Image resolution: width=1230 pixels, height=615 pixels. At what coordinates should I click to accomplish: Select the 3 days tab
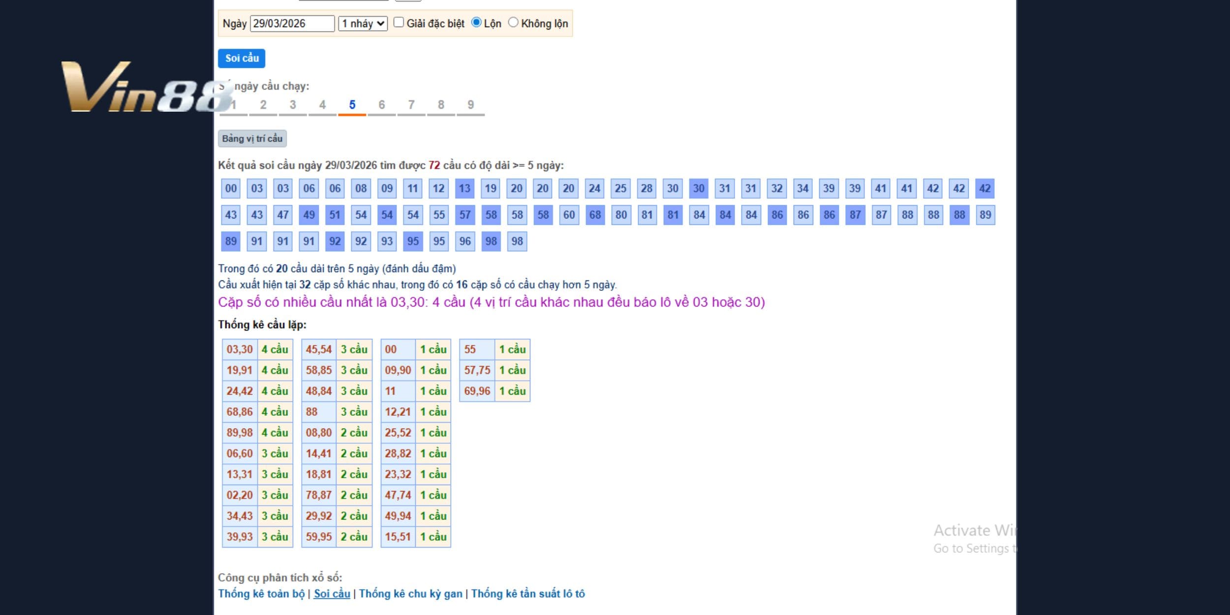(293, 105)
